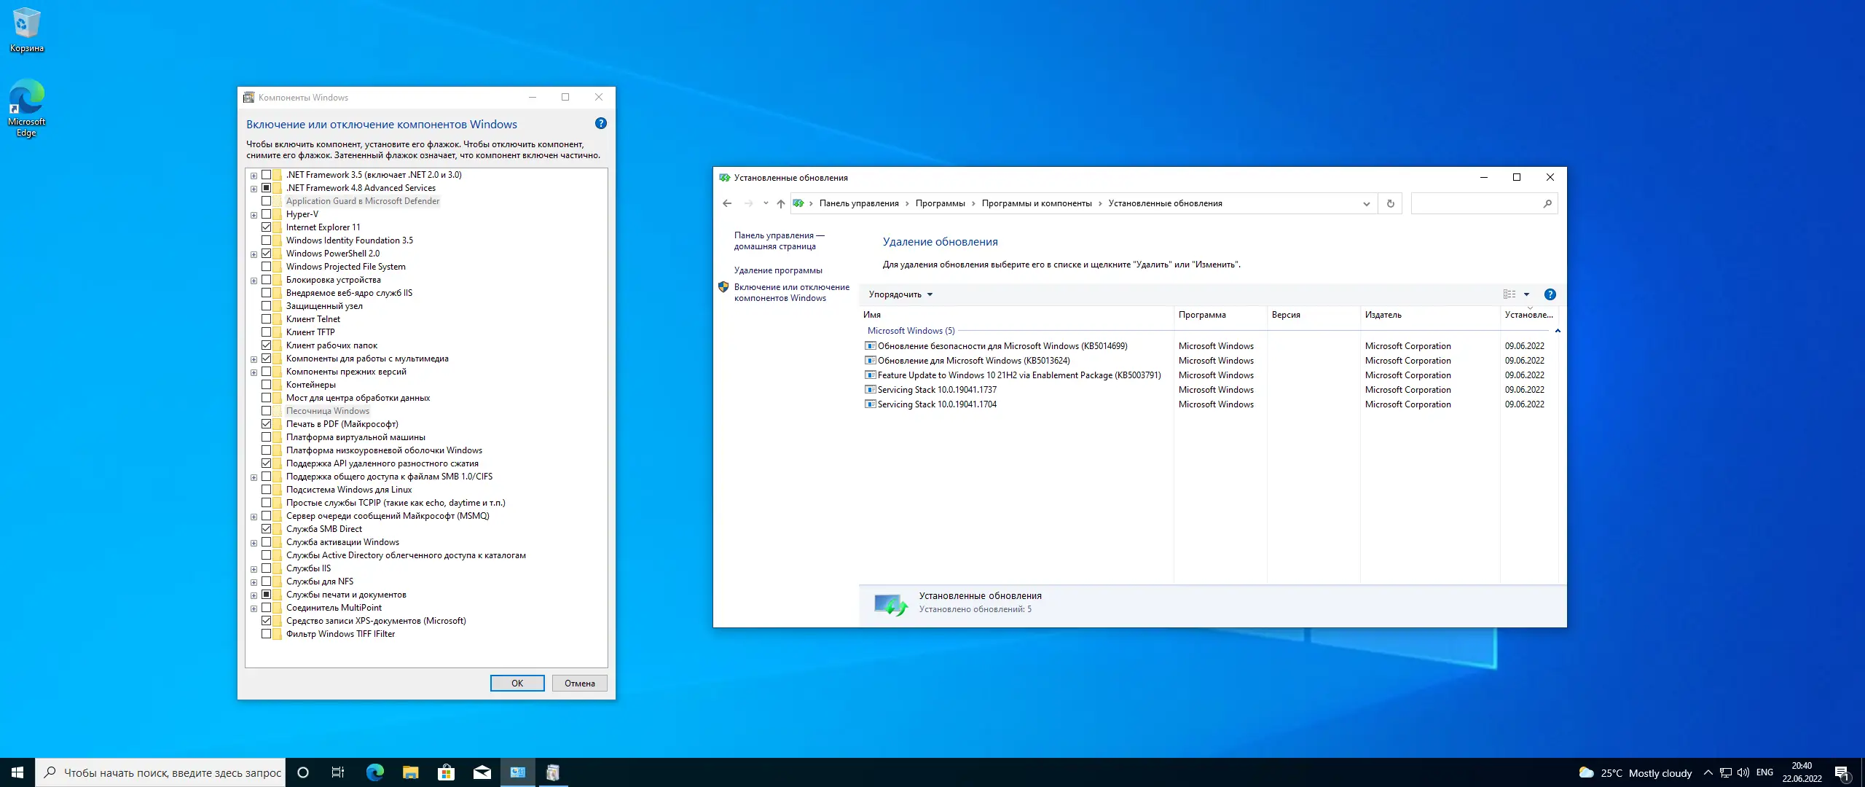Click the view options icon in updates toolbar
Image resolution: width=1865 pixels, height=787 pixels.
point(1509,294)
